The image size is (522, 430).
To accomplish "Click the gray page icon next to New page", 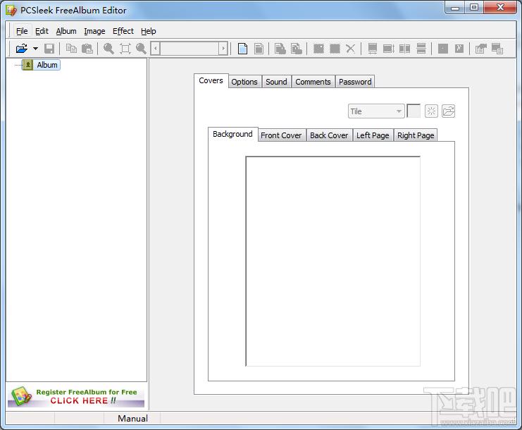I will coord(259,49).
